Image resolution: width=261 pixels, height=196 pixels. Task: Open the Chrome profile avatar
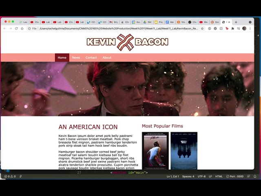244,29
